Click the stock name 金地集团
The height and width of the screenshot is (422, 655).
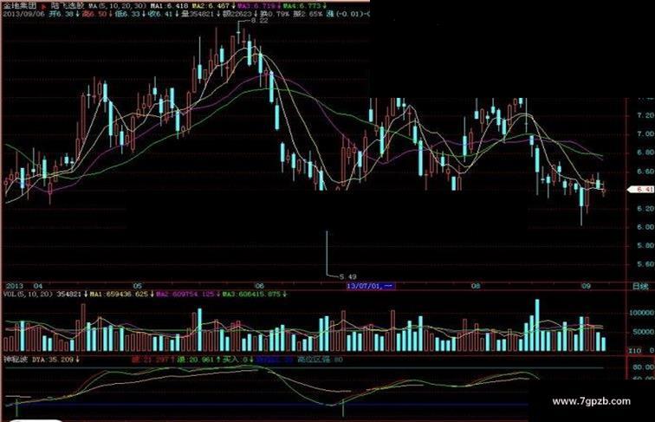pyautogui.click(x=20, y=6)
